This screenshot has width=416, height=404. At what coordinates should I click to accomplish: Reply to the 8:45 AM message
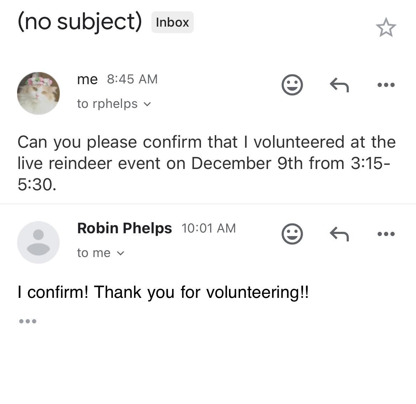pyautogui.click(x=339, y=85)
